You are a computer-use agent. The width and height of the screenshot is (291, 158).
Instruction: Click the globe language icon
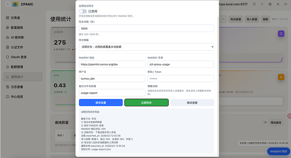coord(270,4)
